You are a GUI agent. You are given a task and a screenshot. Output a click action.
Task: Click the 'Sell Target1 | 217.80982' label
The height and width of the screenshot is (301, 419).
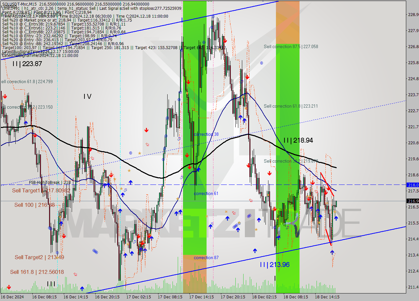point(41,190)
